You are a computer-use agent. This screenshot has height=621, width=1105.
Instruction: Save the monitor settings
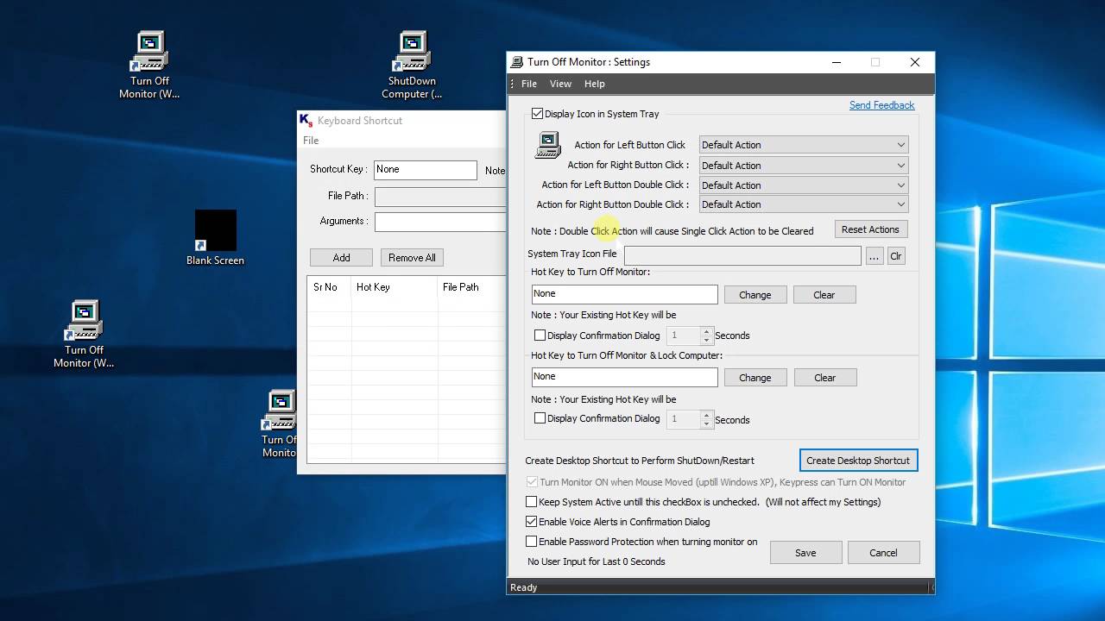(x=805, y=553)
